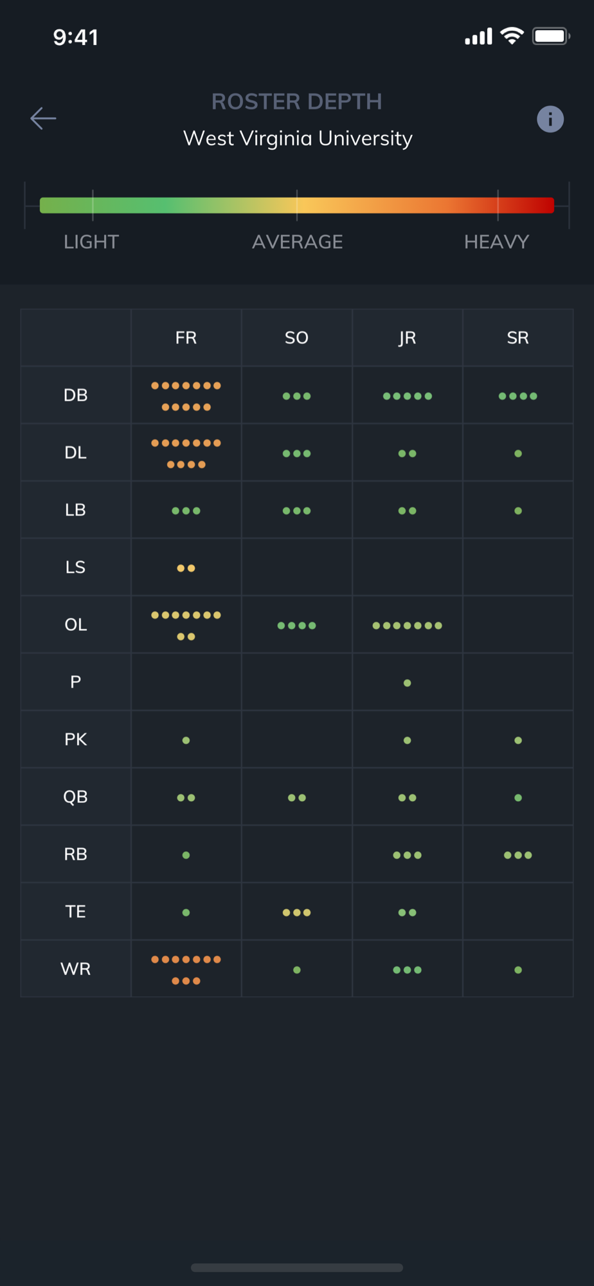Tap the LIGHT scale label
This screenshot has height=1286, width=594.
click(91, 242)
